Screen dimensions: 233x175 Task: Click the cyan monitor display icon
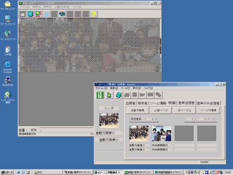30,14
